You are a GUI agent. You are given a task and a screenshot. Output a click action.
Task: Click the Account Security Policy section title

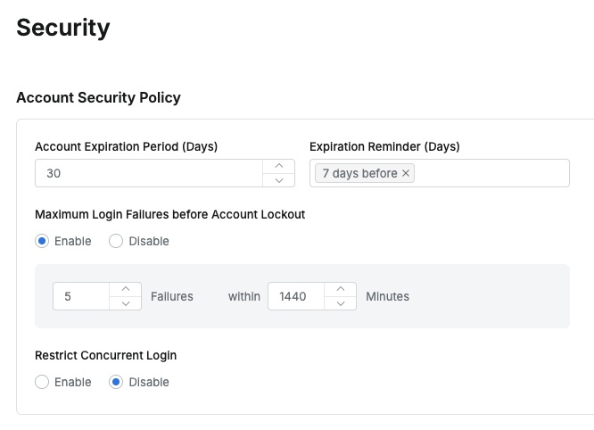[98, 97]
